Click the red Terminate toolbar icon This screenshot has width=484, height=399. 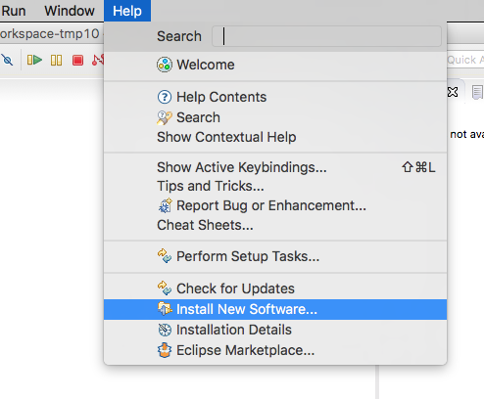[x=77, y=61]
